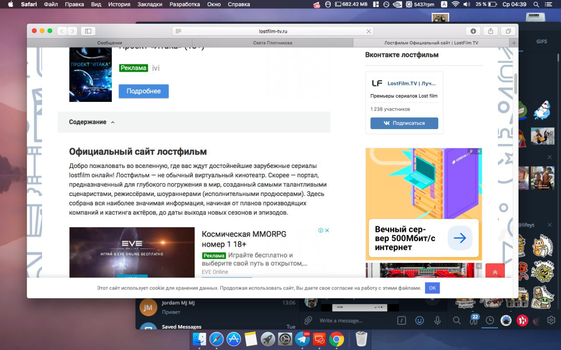
Task: Switch to the Сообщения tab
Action: click(110, 43)
